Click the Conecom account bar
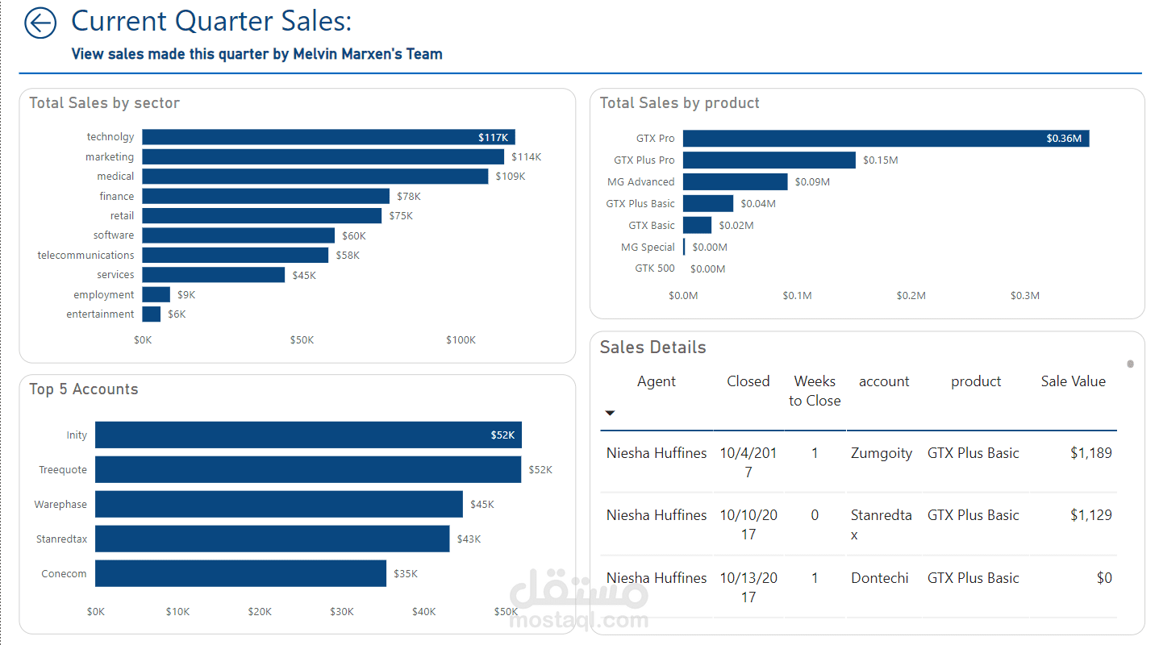Image resolution: width=1159 pixels, height=645 pixels. (240, 573)
